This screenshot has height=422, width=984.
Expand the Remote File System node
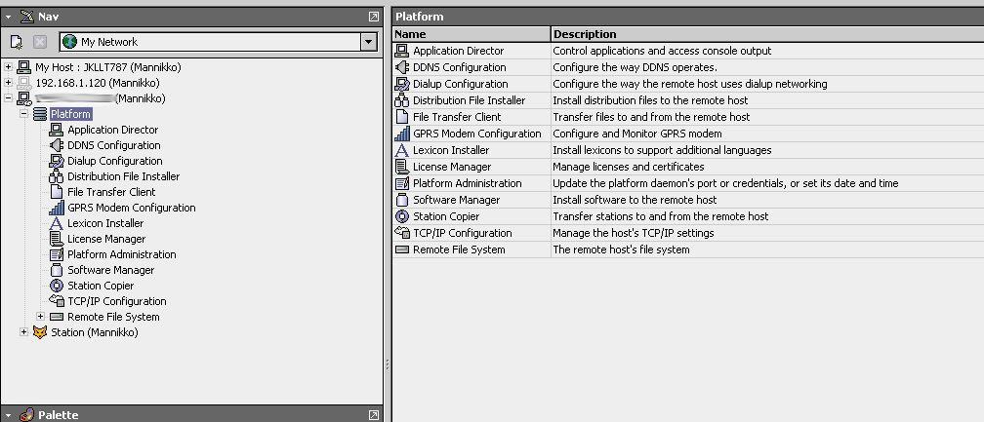click(40, 317)
